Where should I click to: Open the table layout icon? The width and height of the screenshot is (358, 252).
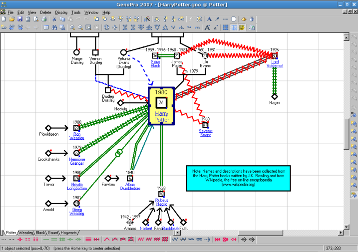coord(46,27)
